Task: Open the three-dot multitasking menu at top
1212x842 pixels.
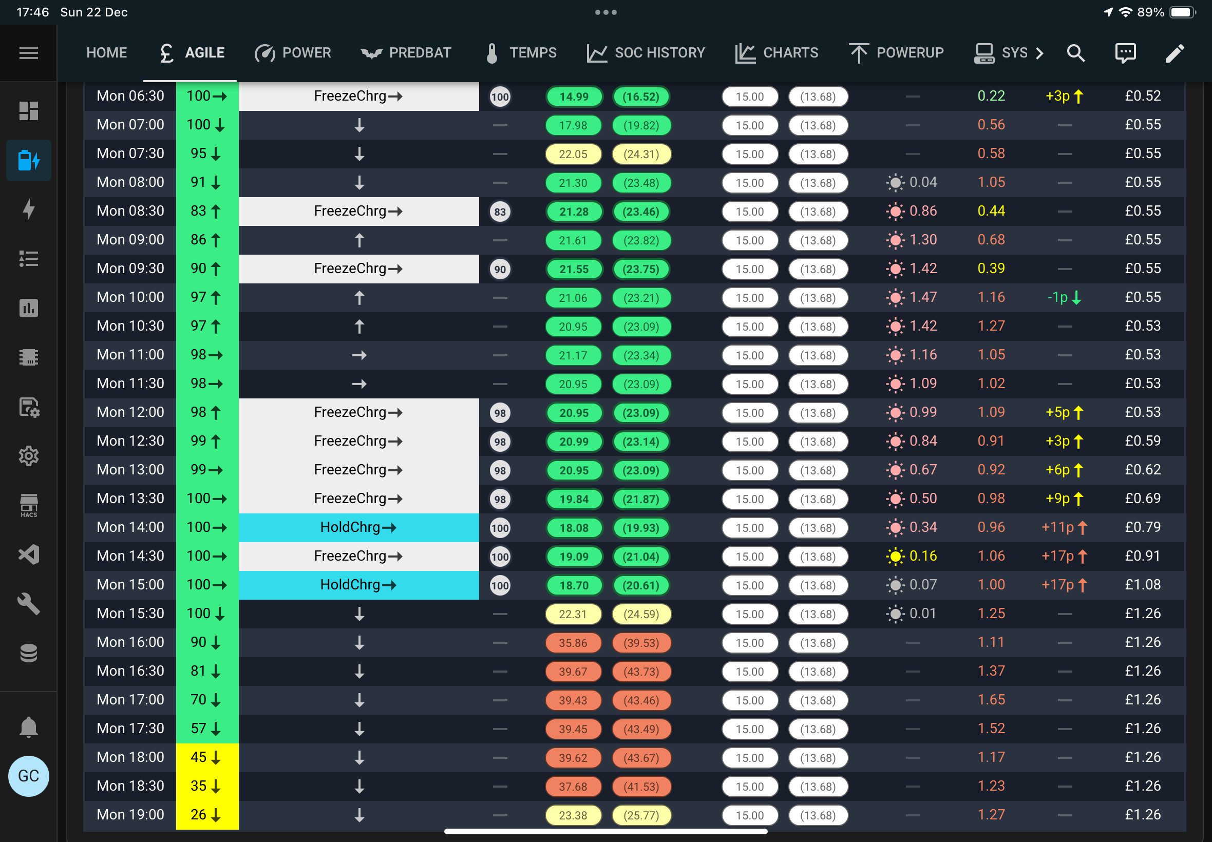Action: [605, 12]
